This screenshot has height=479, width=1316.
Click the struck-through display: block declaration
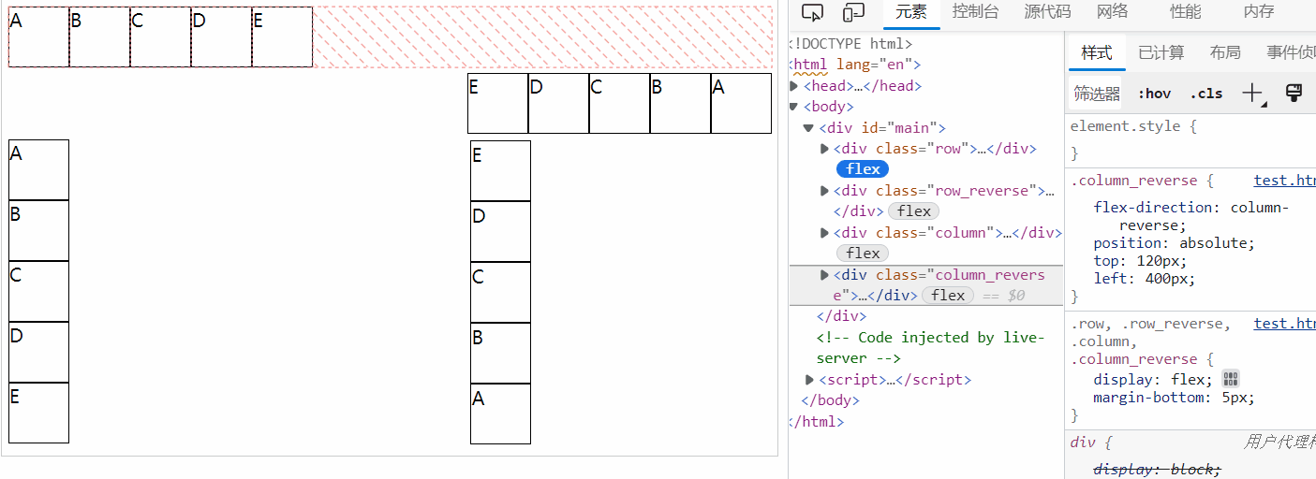1157,470
